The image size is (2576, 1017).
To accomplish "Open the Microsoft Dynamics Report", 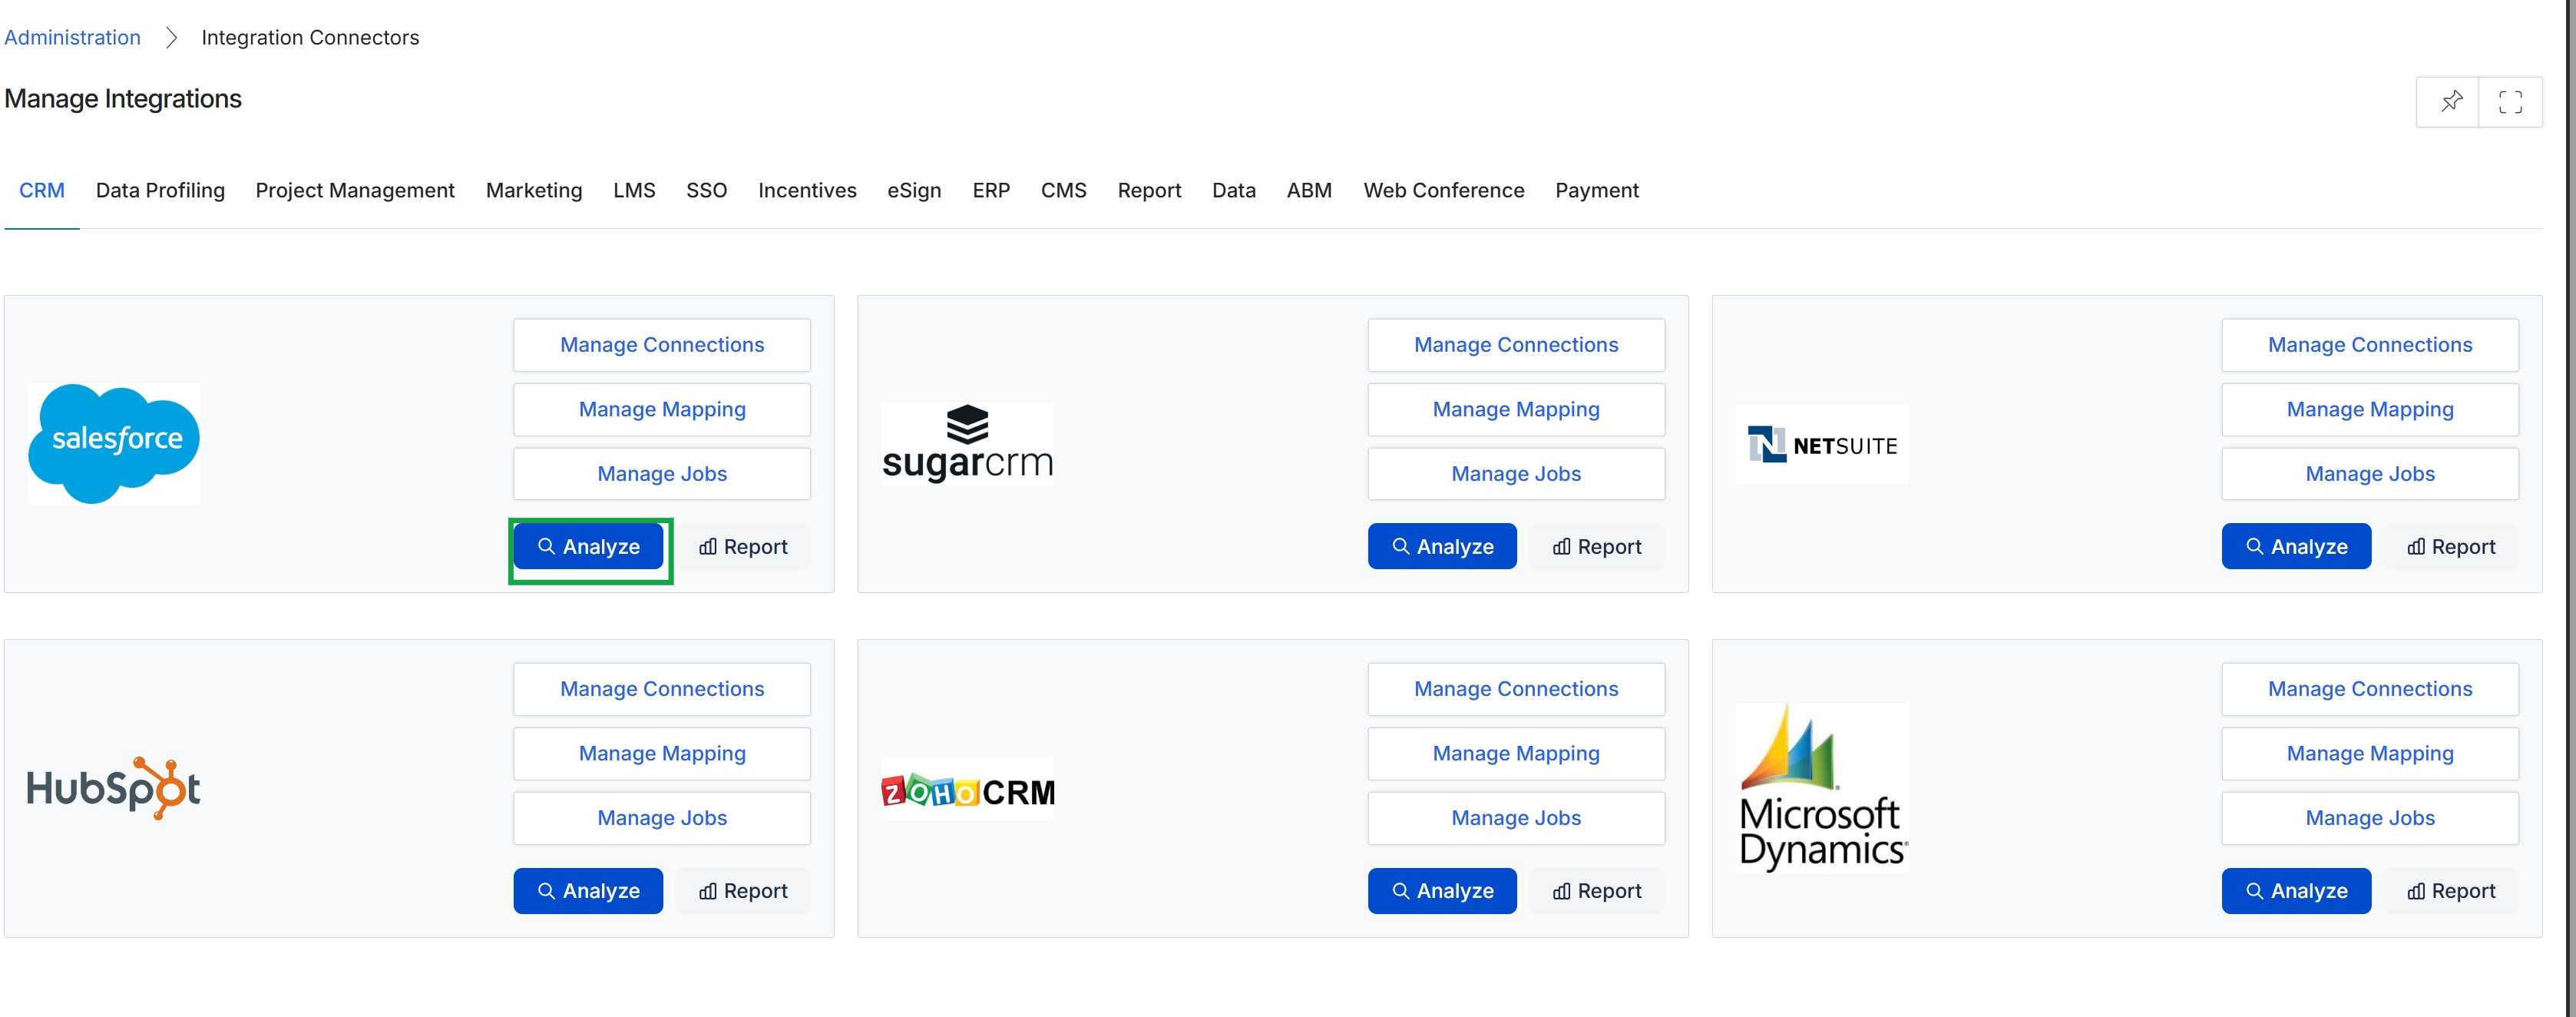I will (2451, 891).
